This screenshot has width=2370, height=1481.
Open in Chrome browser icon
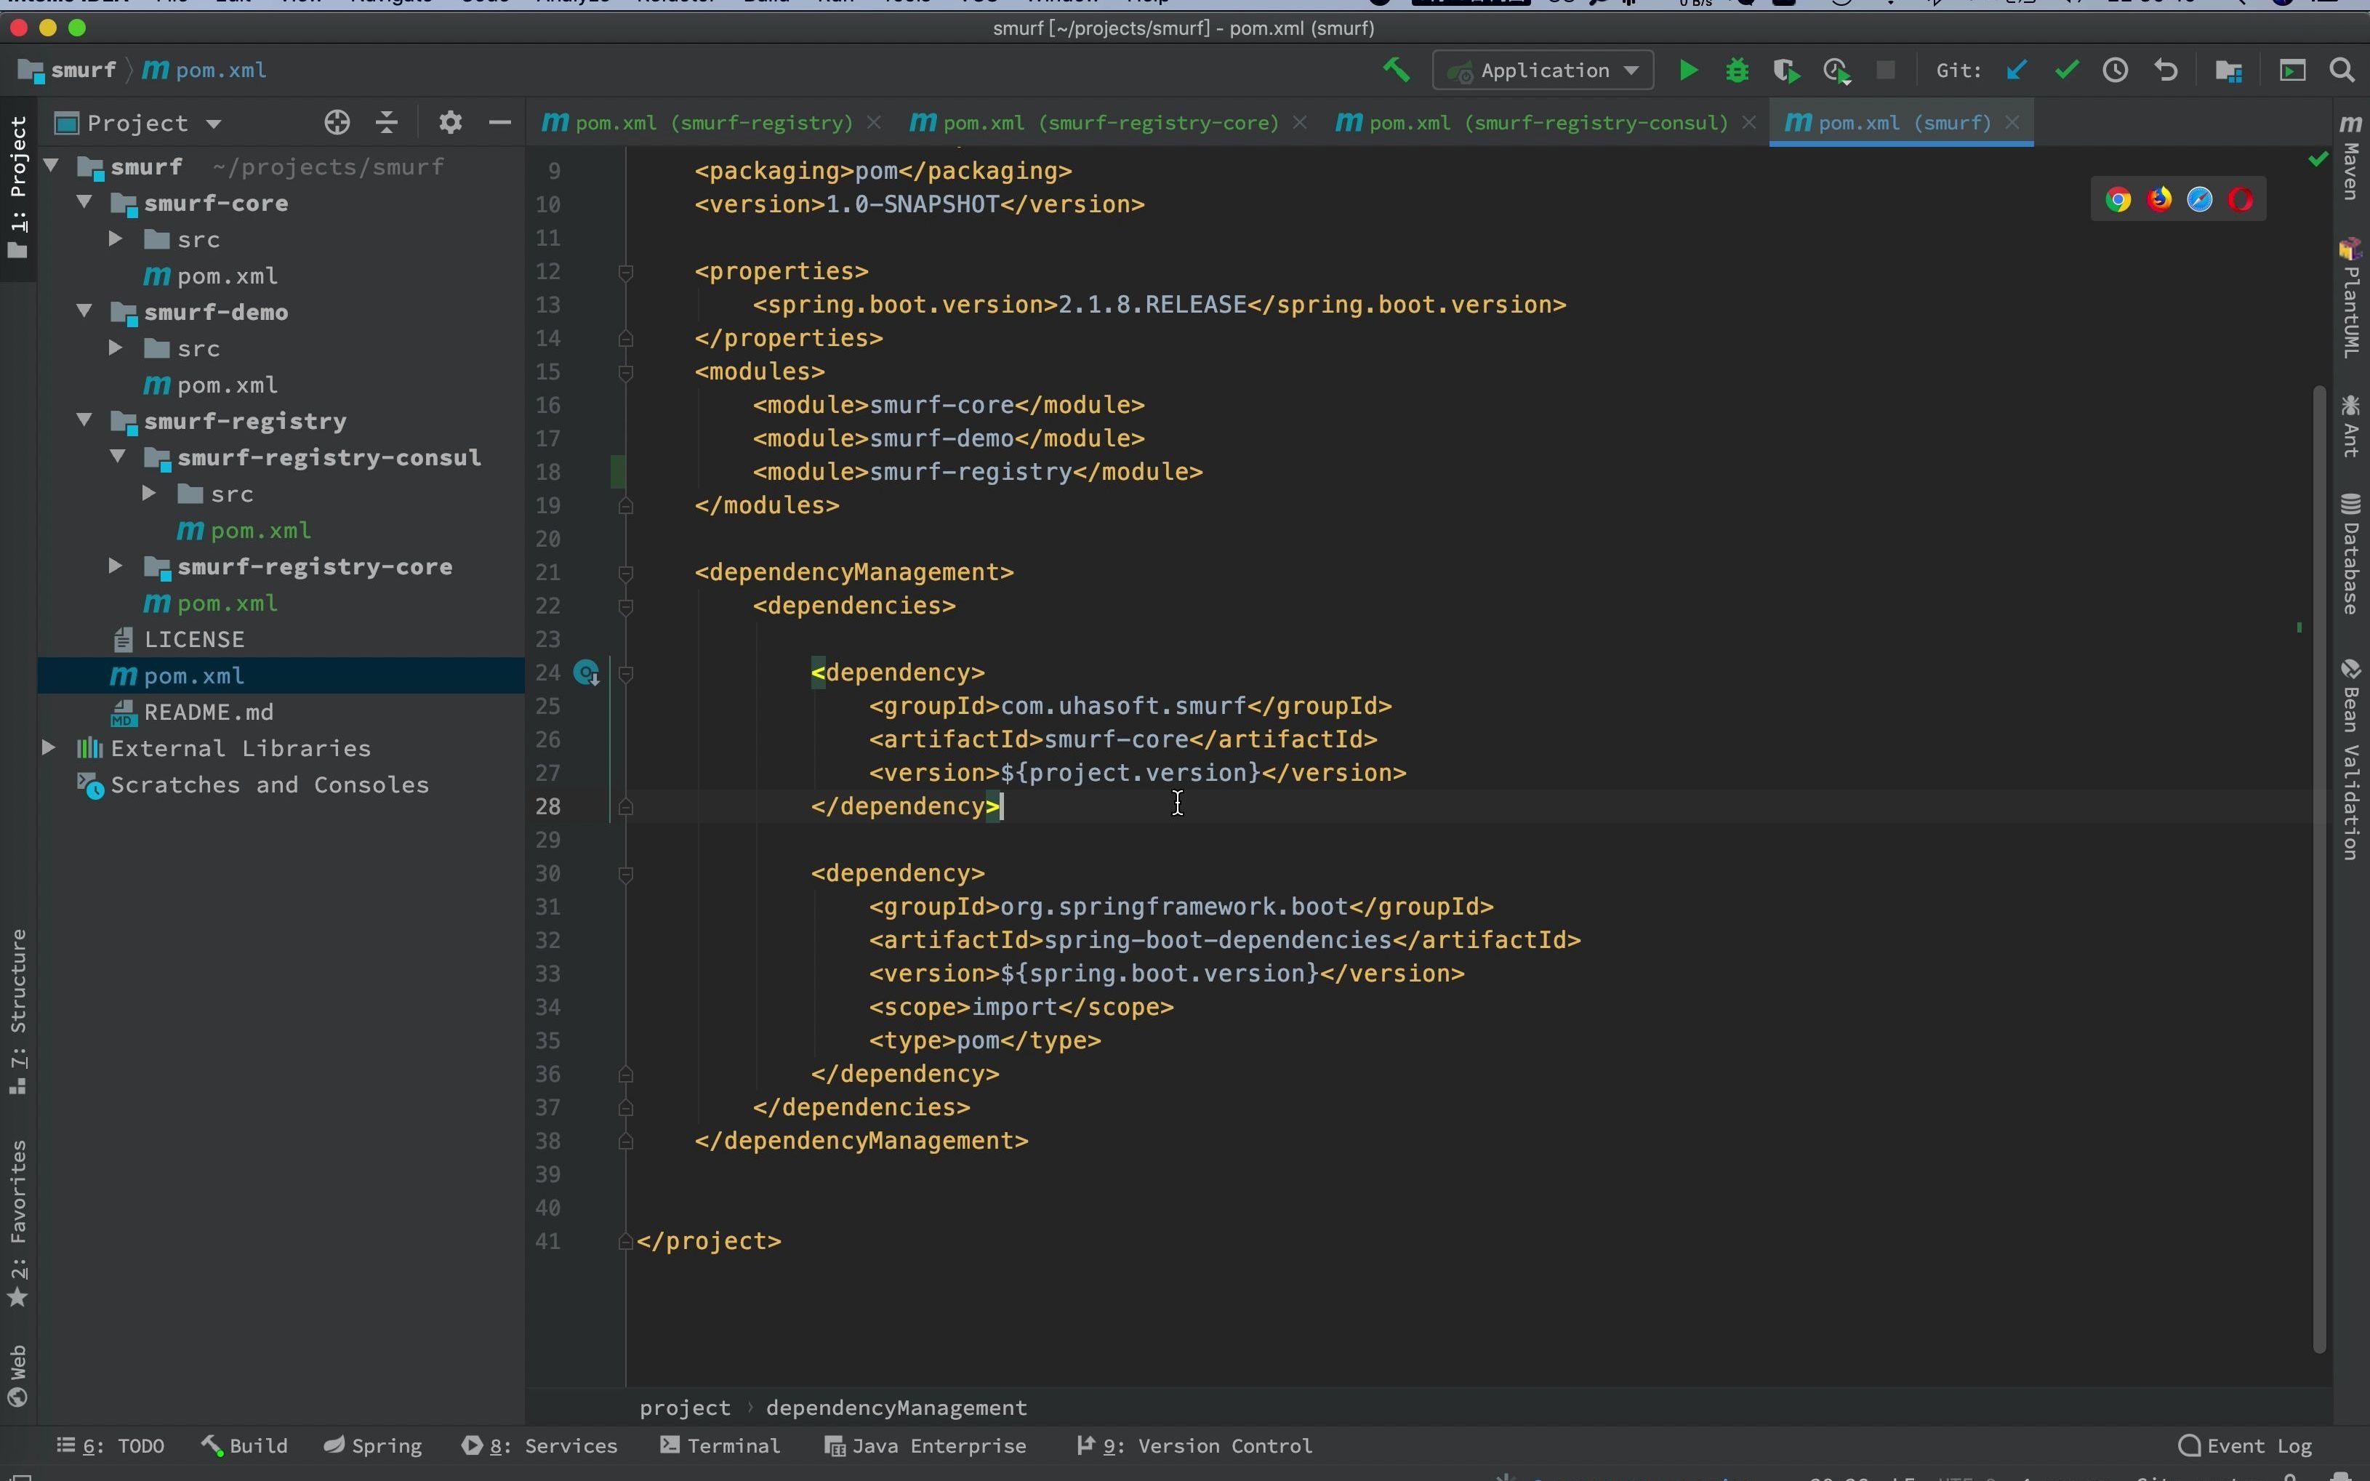(2120, 200)
